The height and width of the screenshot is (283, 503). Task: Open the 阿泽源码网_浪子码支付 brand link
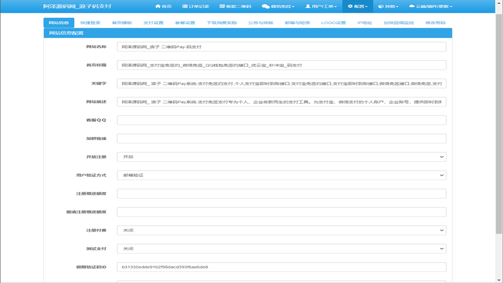pyautogui.click(x=77, y=6)
